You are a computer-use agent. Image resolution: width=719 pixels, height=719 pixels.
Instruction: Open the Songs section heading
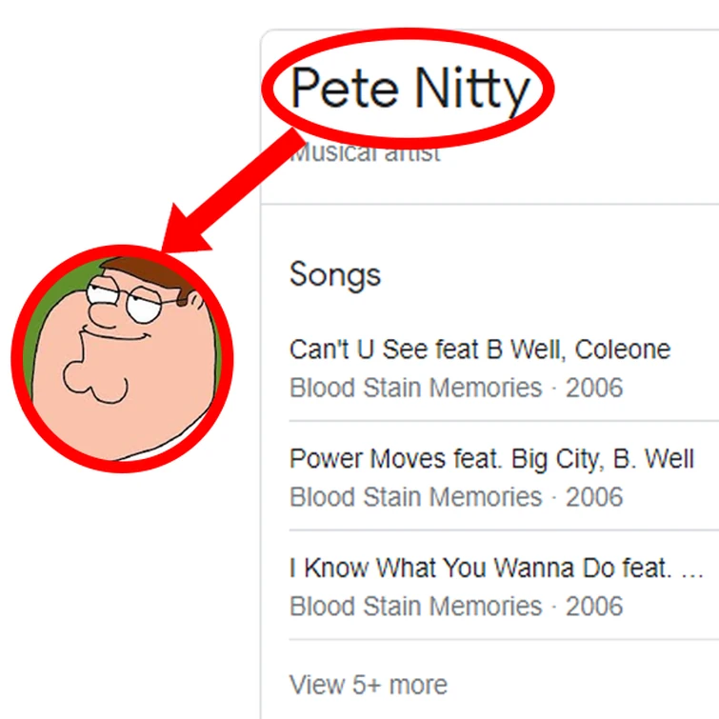[335, 274]
